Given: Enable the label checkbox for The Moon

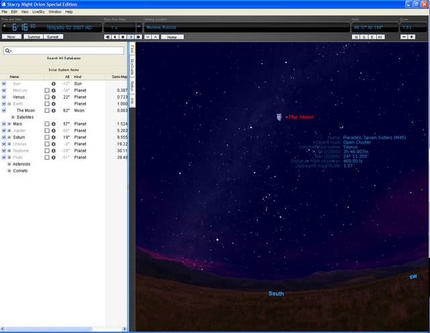Looking at the screenshot, I should (x=47, y=111).
